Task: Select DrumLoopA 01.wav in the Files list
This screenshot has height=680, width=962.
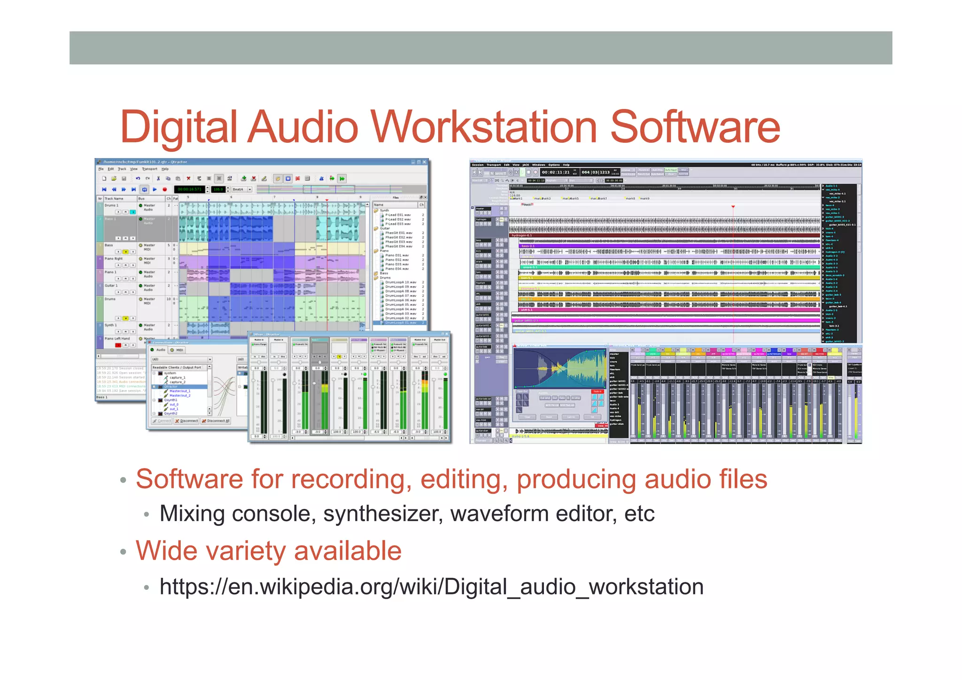Action: click(400, 323)
